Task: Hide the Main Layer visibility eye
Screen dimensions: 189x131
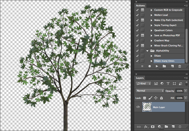Action: coord(138,107)
